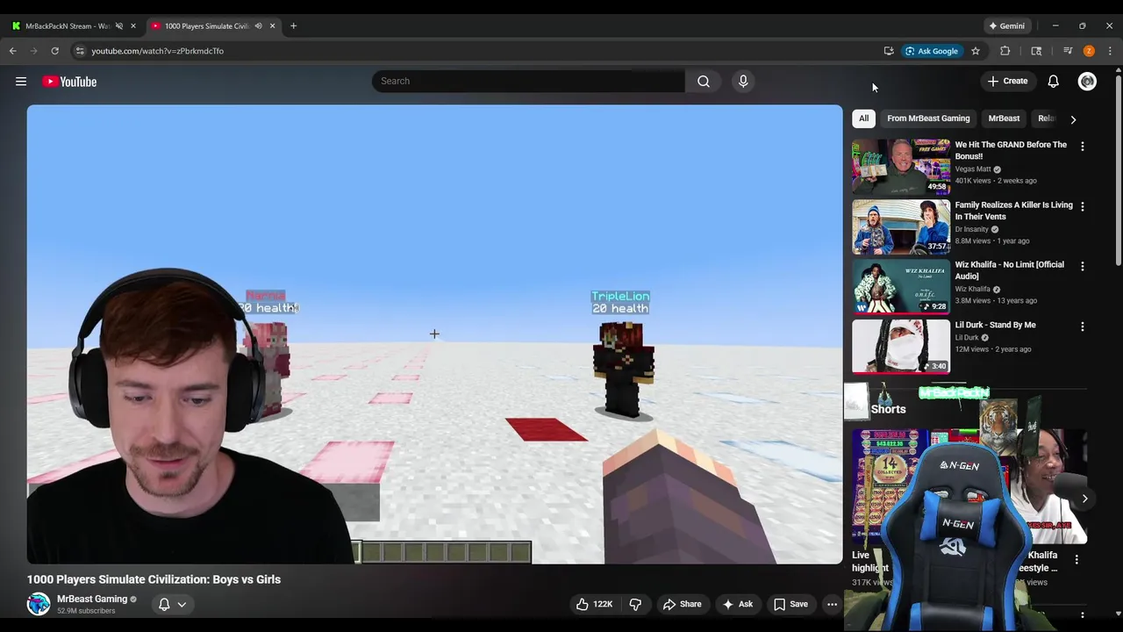Expand the subscription options chevron beside the bell
1123x632 pixels.
(x=182, y=604)
